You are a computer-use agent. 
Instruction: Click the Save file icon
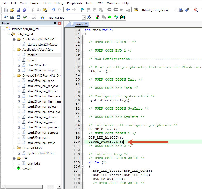[18, 10]
